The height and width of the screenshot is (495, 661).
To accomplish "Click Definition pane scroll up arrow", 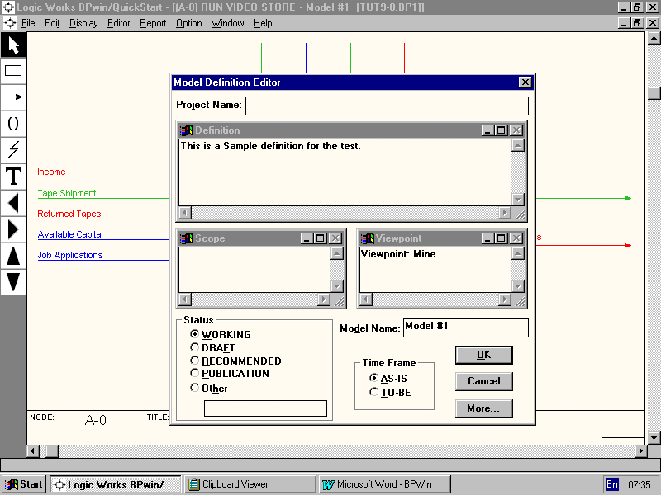I will (x=518, y=146).
